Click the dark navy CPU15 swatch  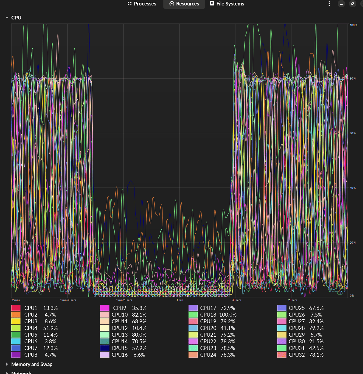click(105, 348)
